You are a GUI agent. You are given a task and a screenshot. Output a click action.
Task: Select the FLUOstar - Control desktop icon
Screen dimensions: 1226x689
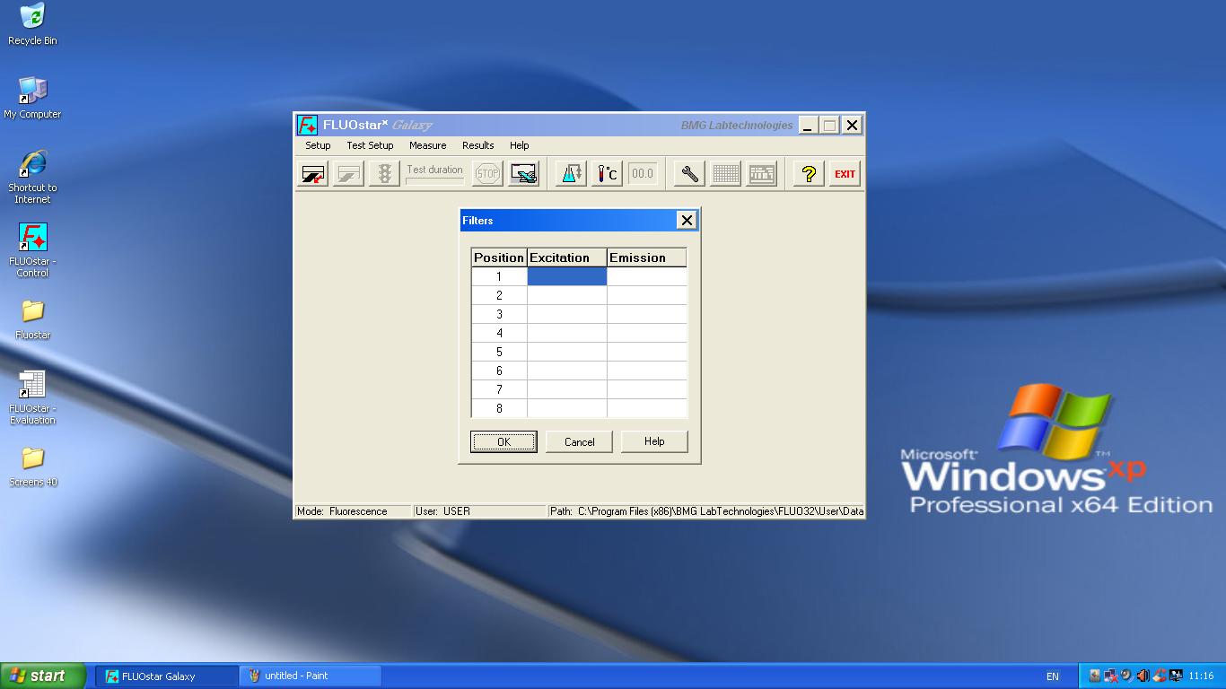(x=32, y=250)
